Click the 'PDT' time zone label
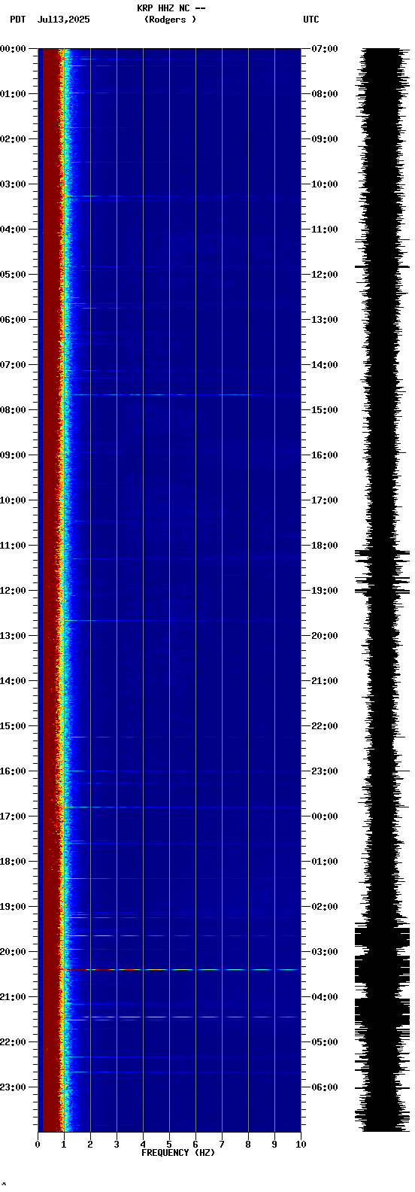415x1192 pixels. pos(17,20)
